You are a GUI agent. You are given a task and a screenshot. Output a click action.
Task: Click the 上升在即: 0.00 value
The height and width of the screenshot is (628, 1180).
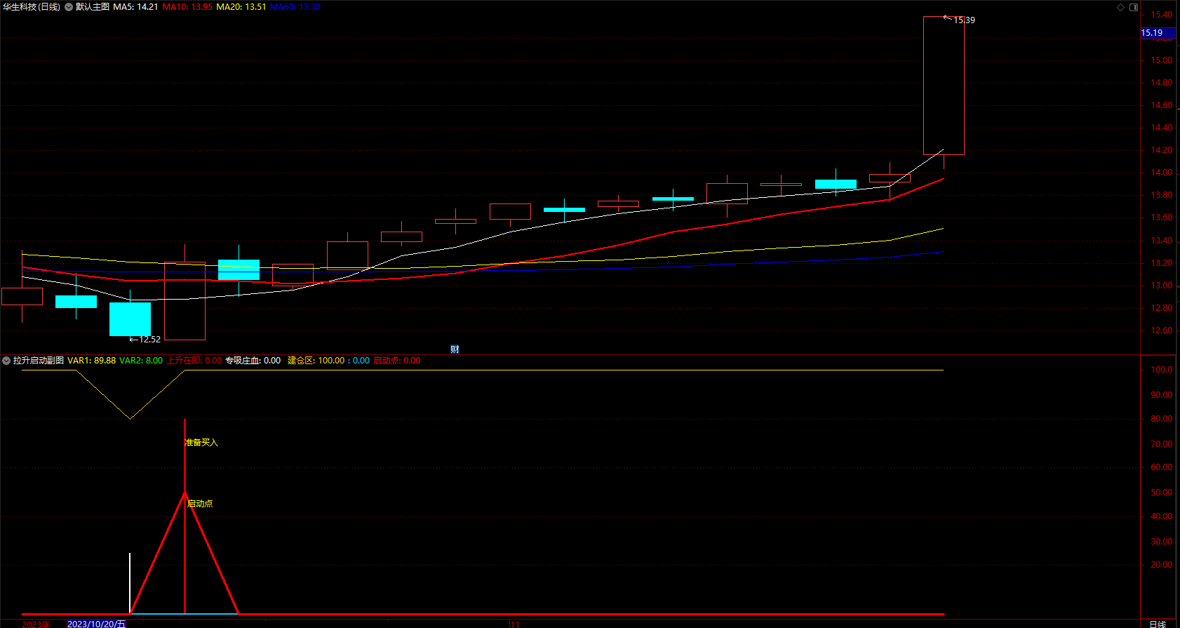point(194,361)
